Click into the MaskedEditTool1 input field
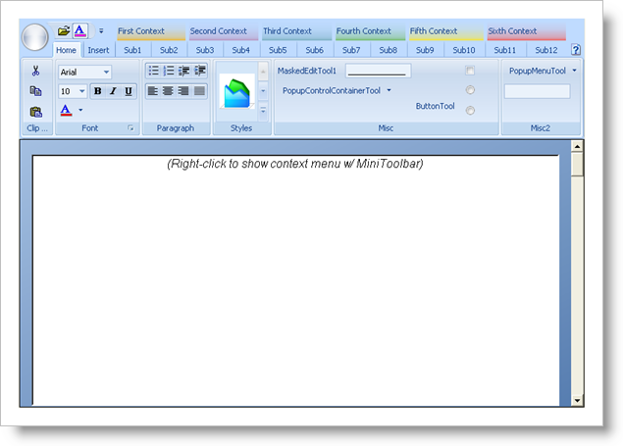This screenshot has height=446, width=623. [378, 71]
